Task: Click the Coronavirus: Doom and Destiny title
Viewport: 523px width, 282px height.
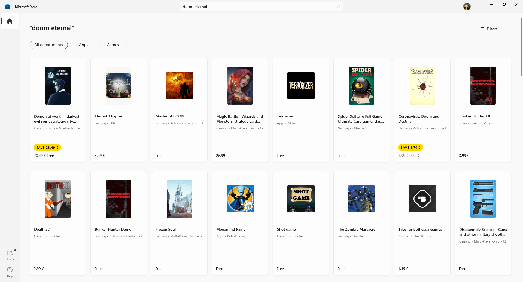Action: [419, 119]
